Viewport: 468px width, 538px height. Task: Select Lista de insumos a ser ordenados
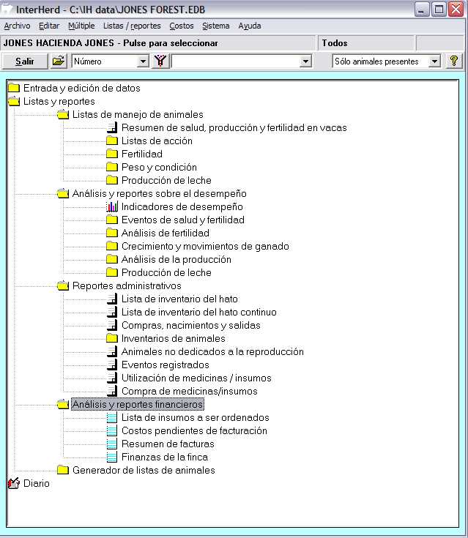(x=196, y=417)
